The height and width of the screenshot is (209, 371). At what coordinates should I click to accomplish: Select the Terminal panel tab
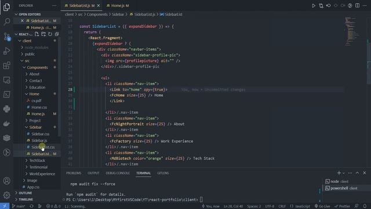143,173
